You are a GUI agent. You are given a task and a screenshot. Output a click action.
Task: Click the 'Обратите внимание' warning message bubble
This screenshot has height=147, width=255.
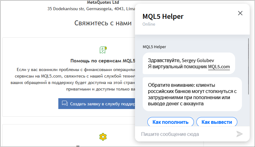pyautogui.click(x=192, y=94)
